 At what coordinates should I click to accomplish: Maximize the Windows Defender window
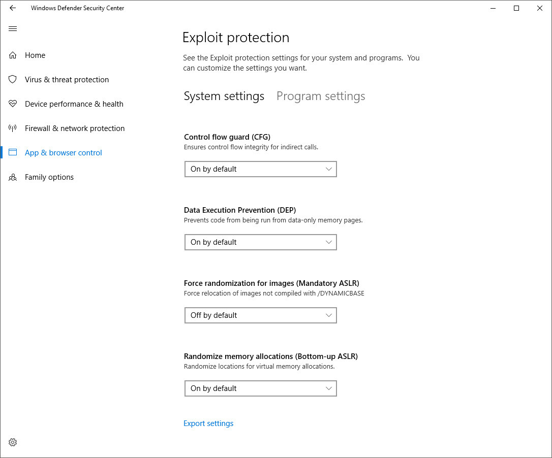click(x=516, y=8)
